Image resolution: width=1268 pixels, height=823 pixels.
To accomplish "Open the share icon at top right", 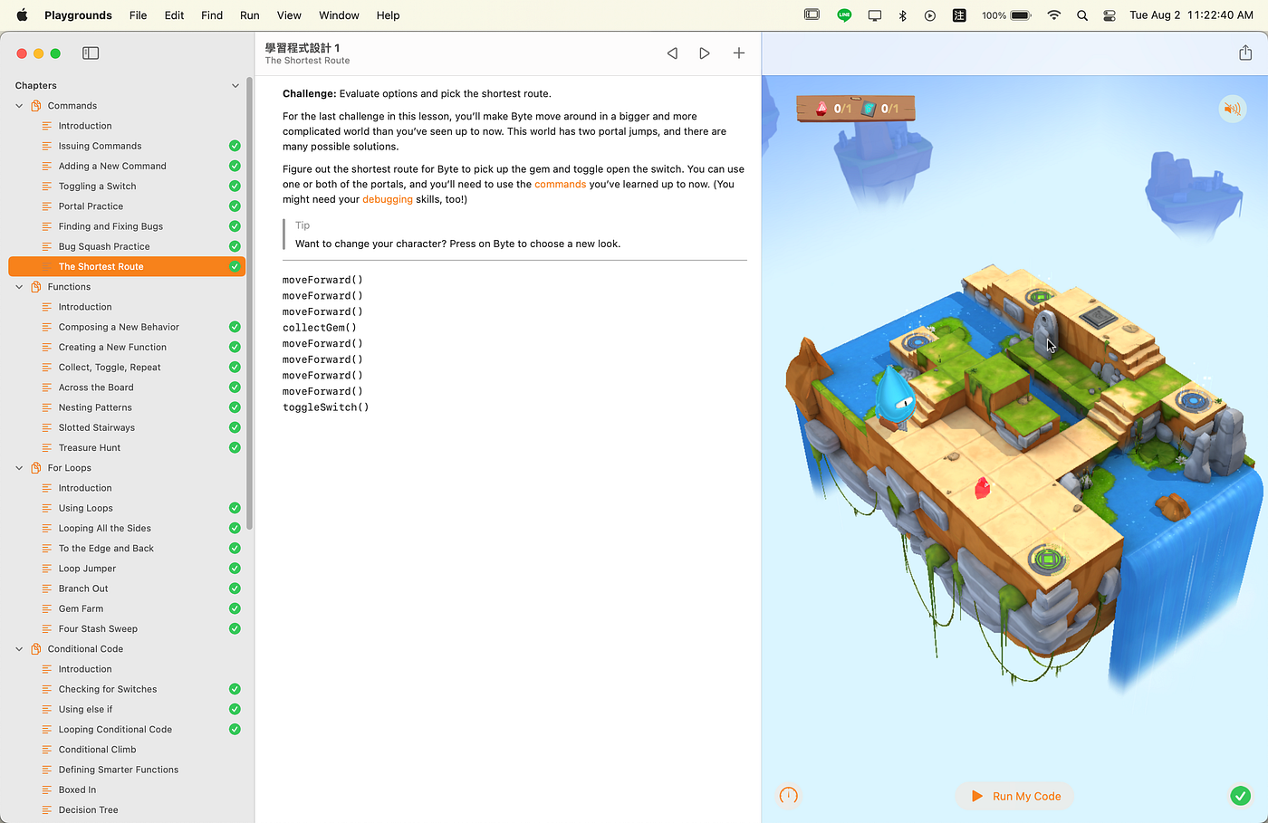I will click(x=1245, y=53).
